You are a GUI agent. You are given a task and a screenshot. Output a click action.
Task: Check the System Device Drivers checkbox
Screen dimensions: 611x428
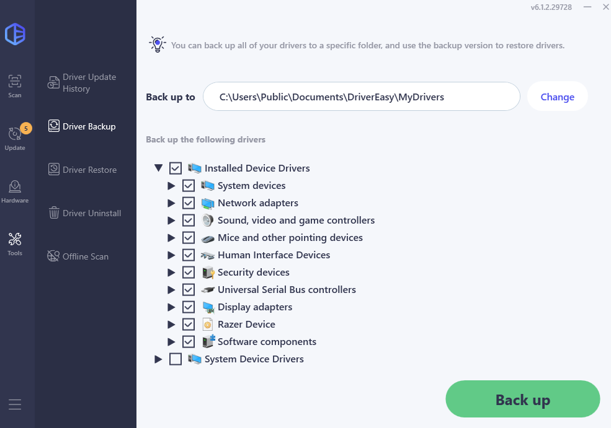[x=176, y=359]
